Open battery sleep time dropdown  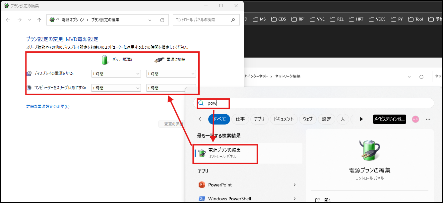[x=116, y=88]
